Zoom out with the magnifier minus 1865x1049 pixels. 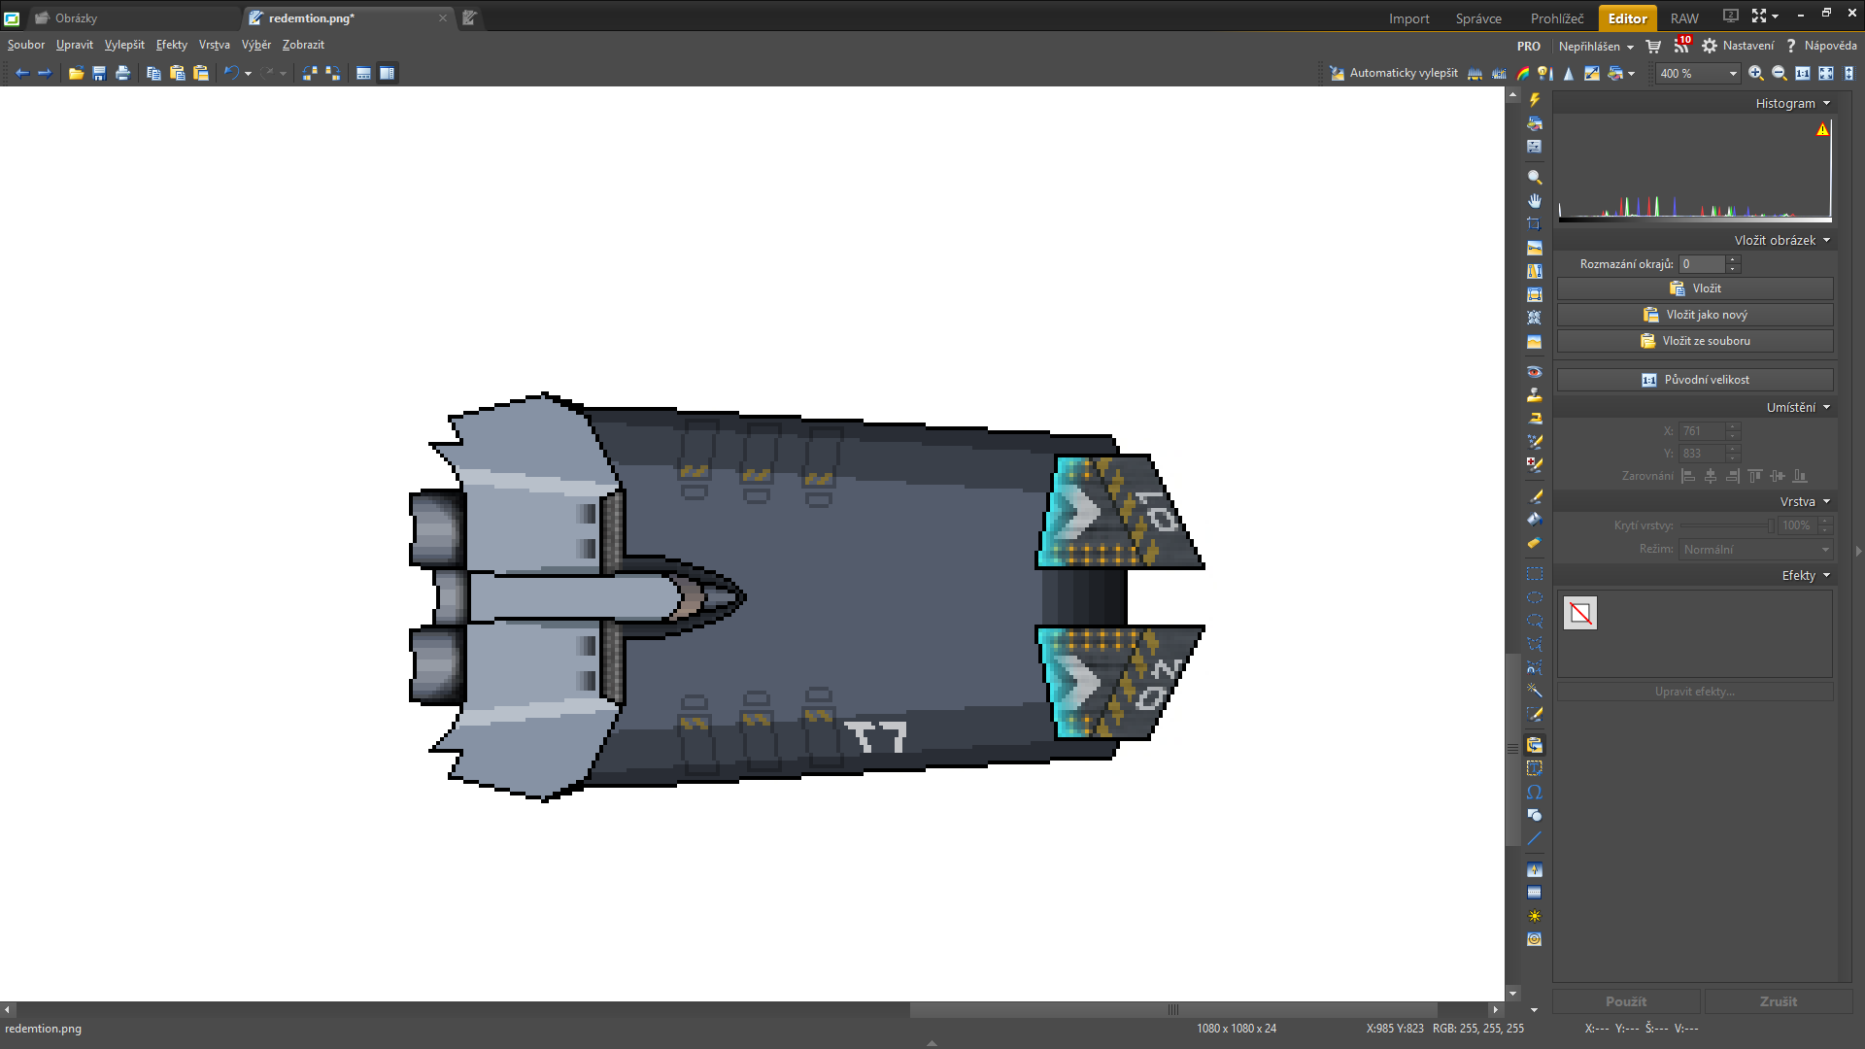point(1780,73)
